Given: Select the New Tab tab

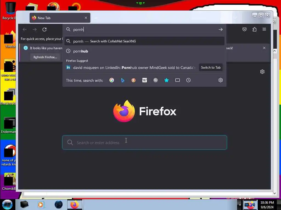Looking at the screenshot, I should click(x=60, y=18).
